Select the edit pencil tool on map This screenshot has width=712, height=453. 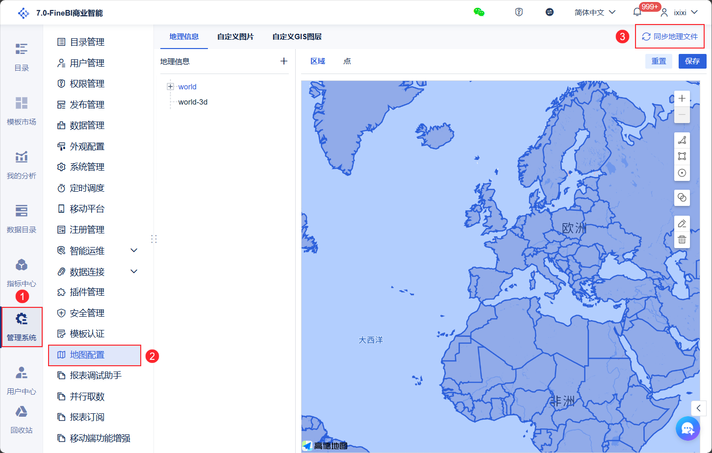point(682,224)
